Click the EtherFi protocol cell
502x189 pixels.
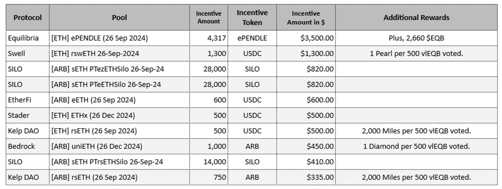[20, 100]
